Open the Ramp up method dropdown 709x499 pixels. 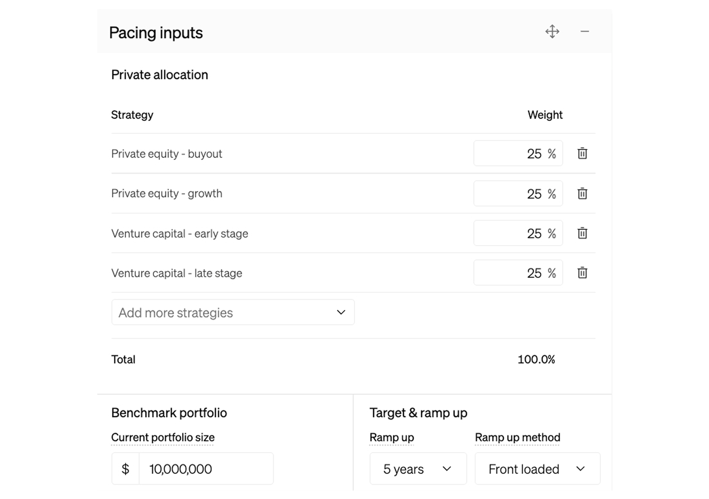537,469
